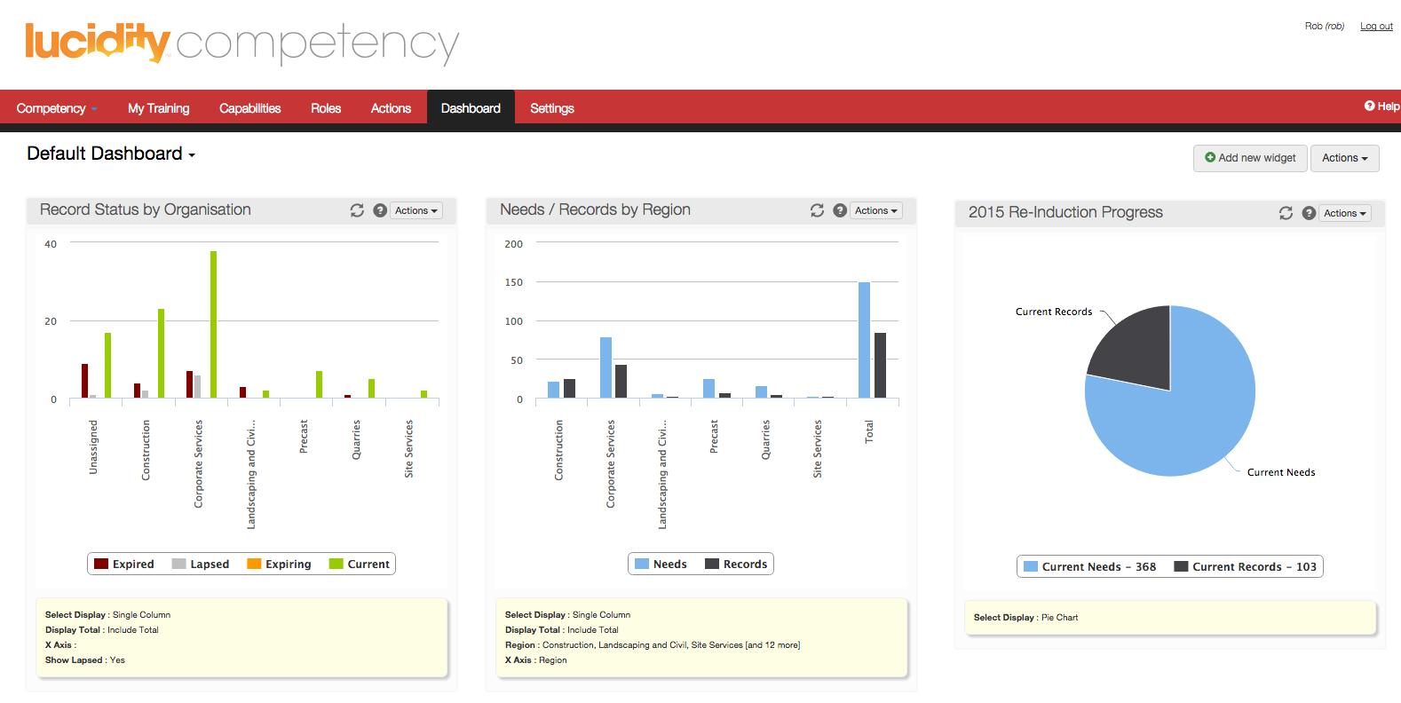Open help for Record Status by Organisation widget
1401x703 pixels.
[380, 210]
